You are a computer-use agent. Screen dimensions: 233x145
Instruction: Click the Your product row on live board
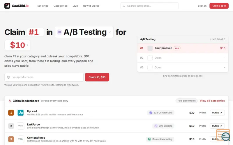click(183, 48)
